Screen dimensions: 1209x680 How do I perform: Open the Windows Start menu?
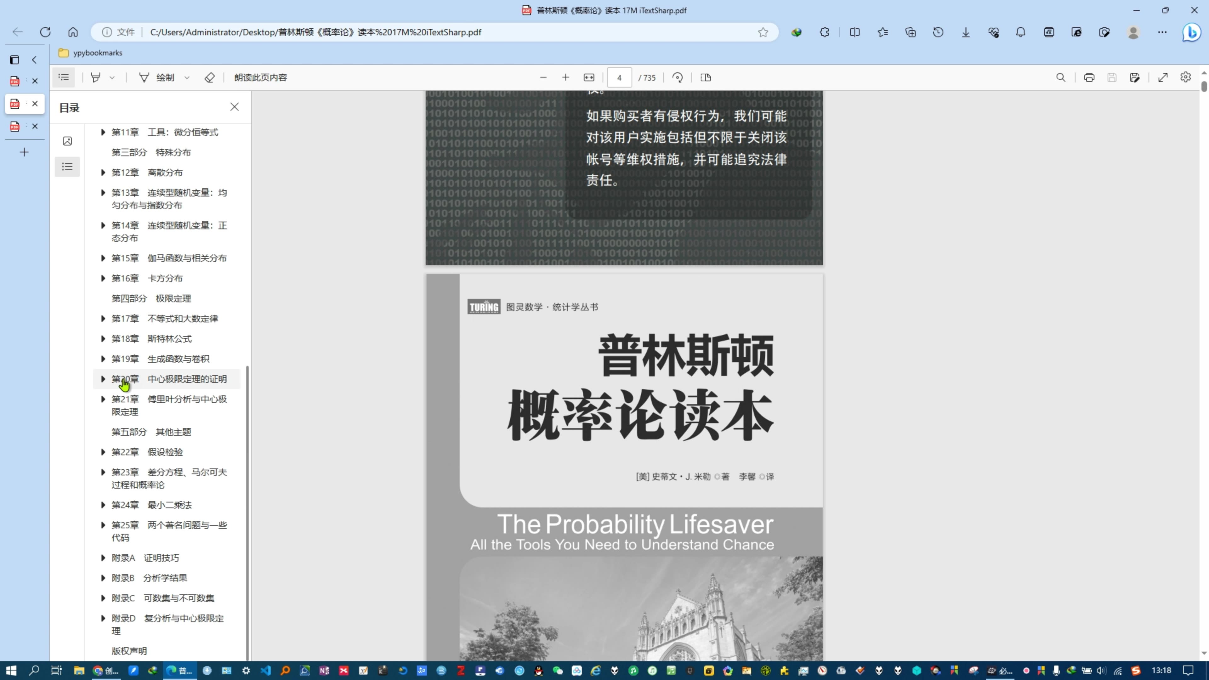(11, 671)
